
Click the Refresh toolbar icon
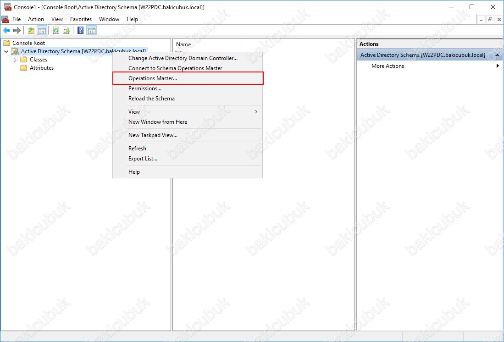tap(56, 31)
